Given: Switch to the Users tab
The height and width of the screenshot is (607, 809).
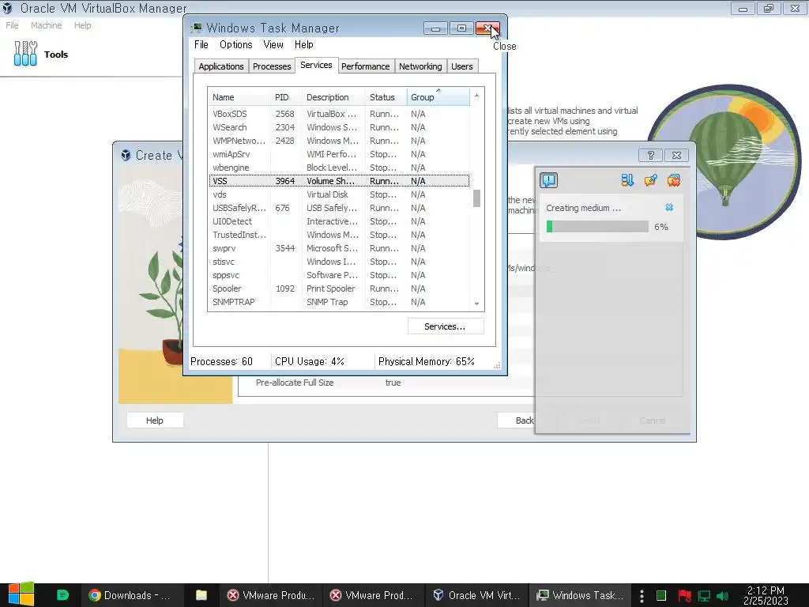Looking at the screenshot, I should point(461,66).
